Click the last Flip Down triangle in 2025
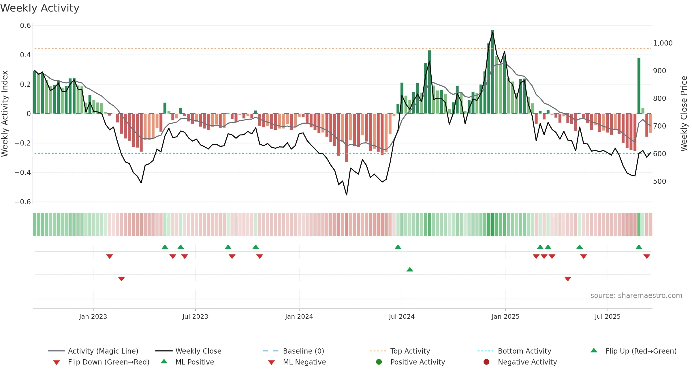The height and width of the screenshot is (389, 692). click(x=647, y=256)
